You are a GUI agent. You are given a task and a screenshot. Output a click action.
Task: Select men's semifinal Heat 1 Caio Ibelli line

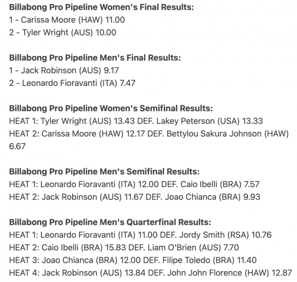(x=134, y=184)
